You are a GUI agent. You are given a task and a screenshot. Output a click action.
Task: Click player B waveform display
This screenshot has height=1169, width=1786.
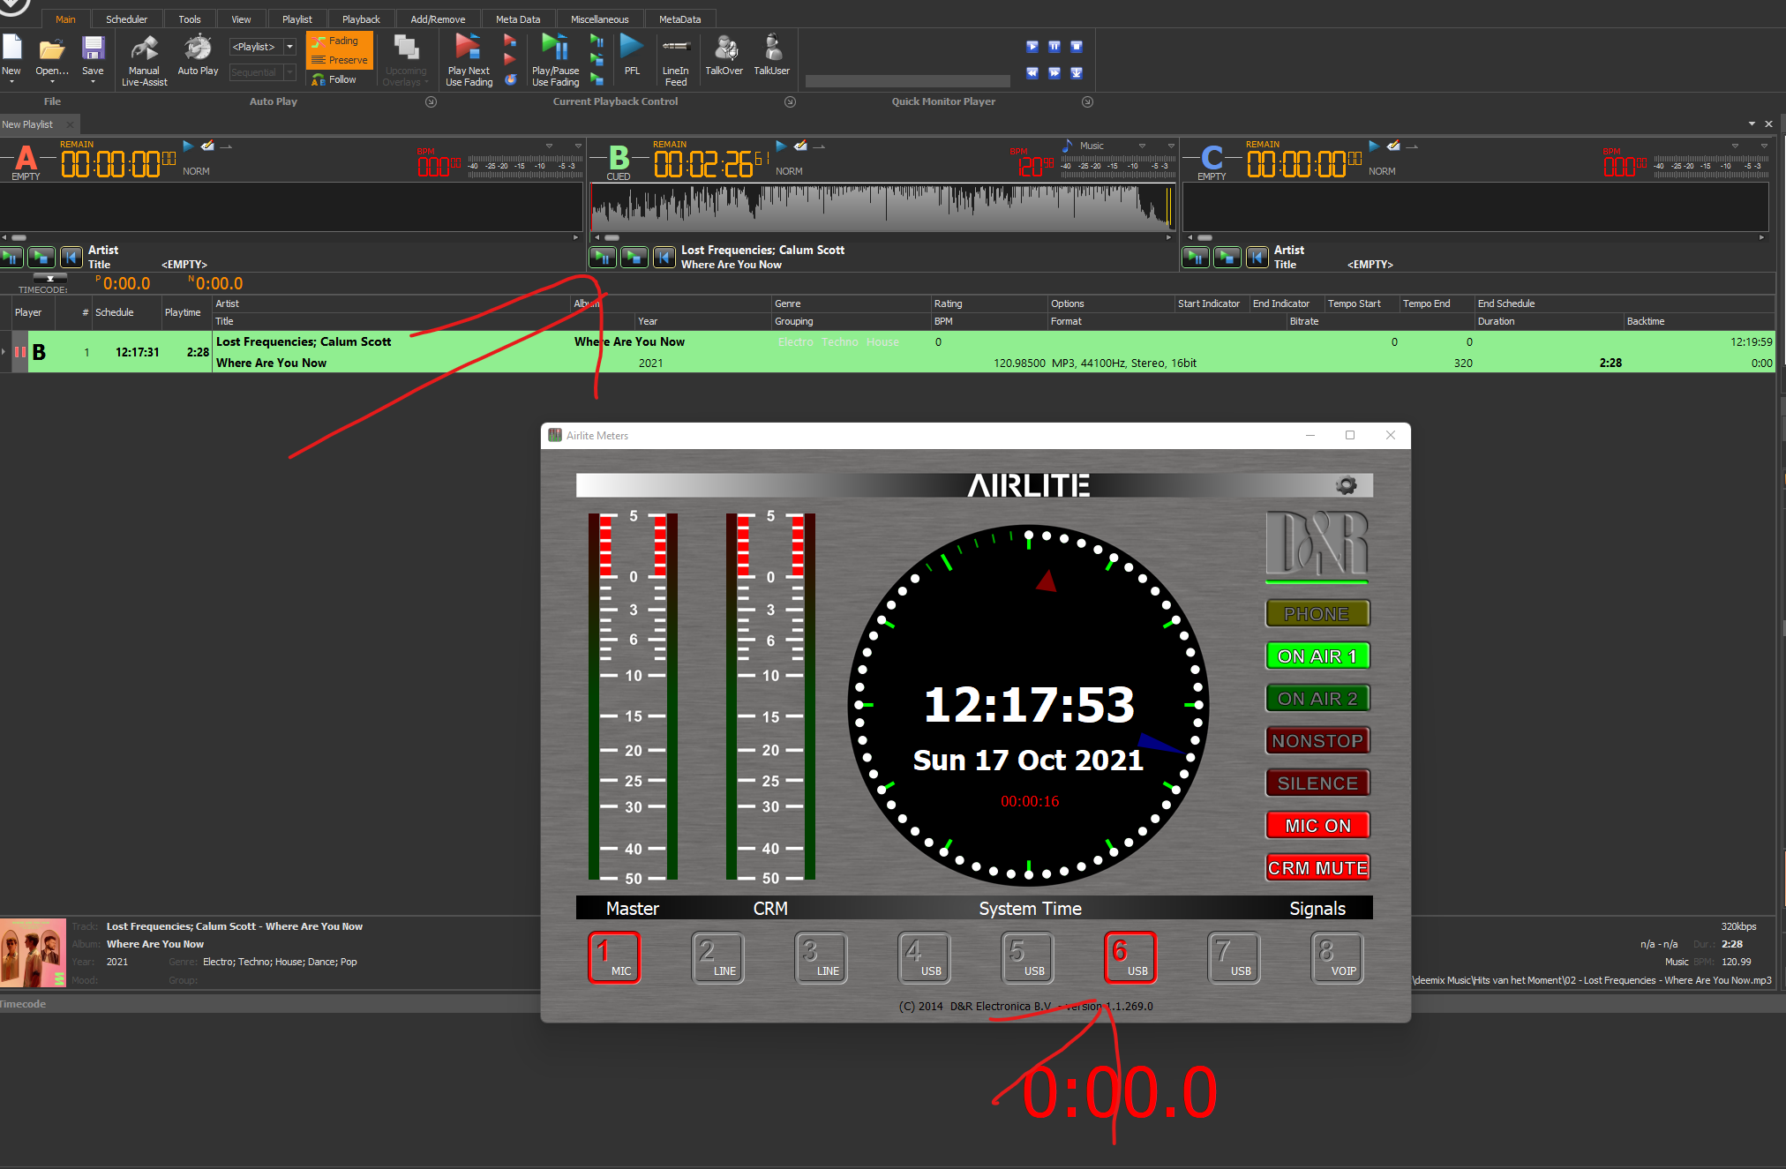(x=882, y=207)
